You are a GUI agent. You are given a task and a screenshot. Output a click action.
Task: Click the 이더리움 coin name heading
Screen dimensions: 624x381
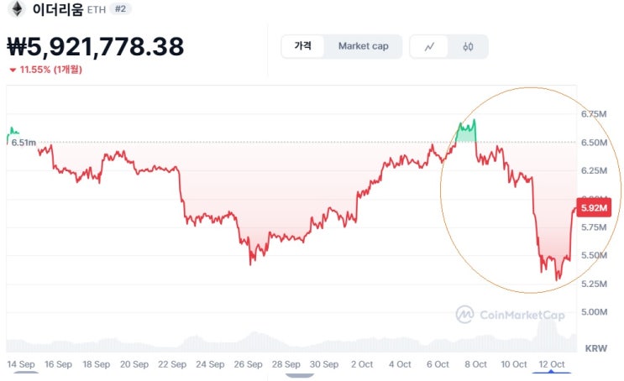(57, 10)
